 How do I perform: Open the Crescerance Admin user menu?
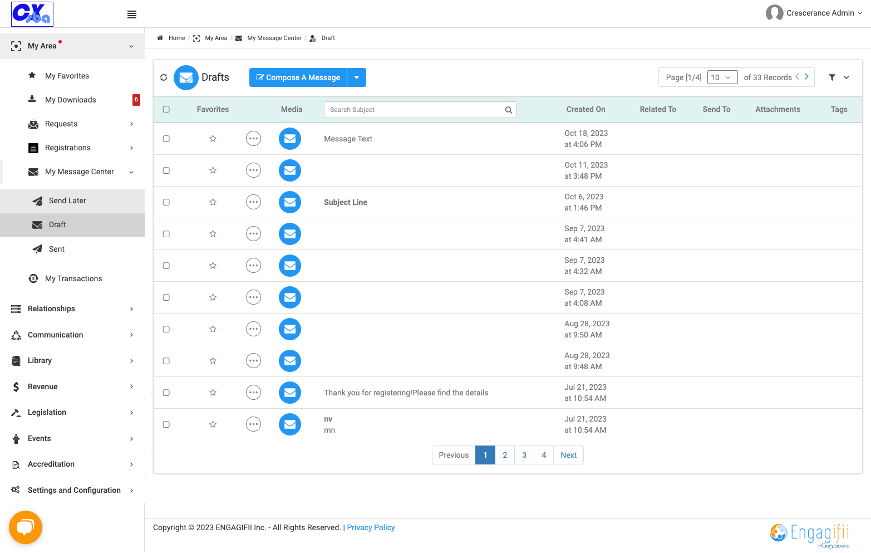point(814,13)
